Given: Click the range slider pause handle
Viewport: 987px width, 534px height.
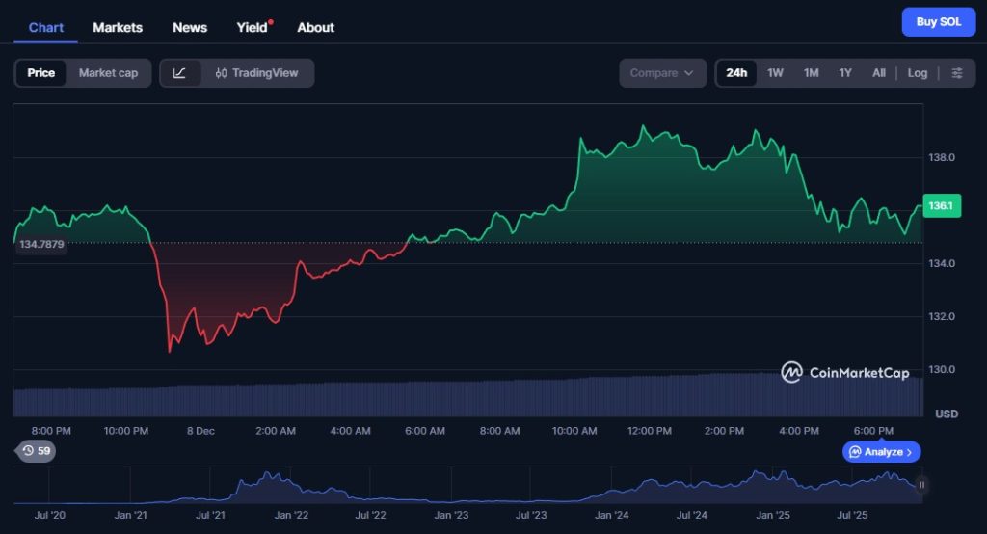Looking at the screenshot, I should point(922,485).
